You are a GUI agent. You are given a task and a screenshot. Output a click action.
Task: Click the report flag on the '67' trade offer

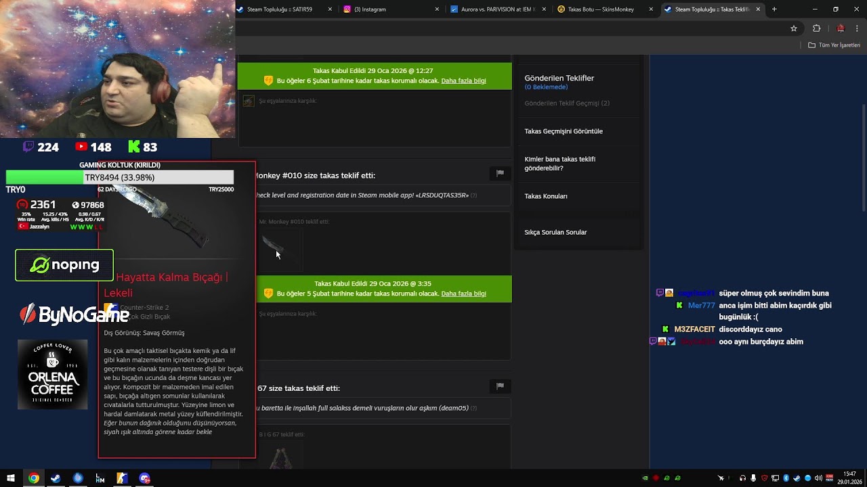500,386
